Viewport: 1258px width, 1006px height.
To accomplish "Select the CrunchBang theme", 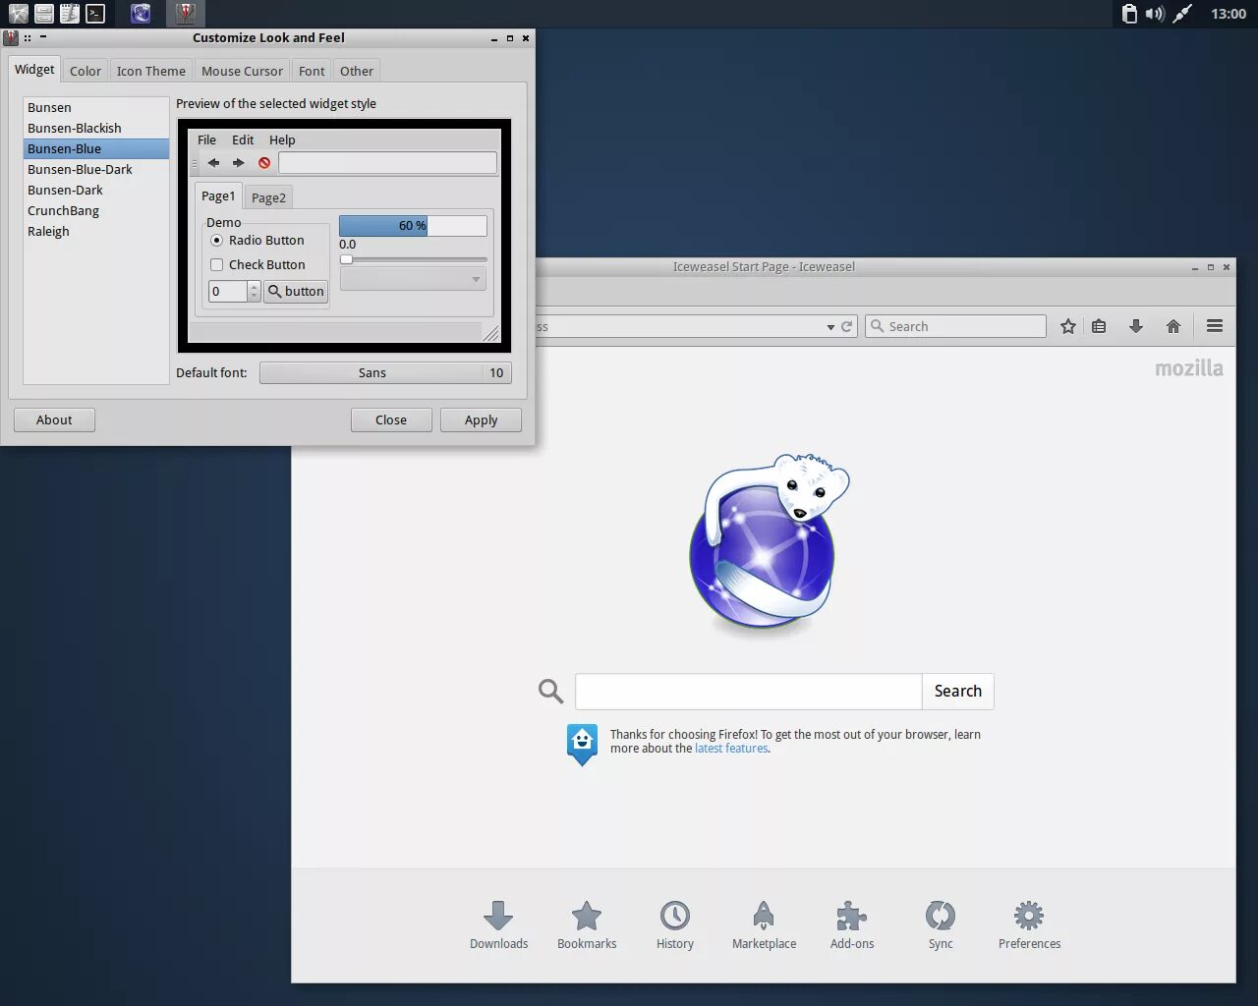I will point(95,210).
